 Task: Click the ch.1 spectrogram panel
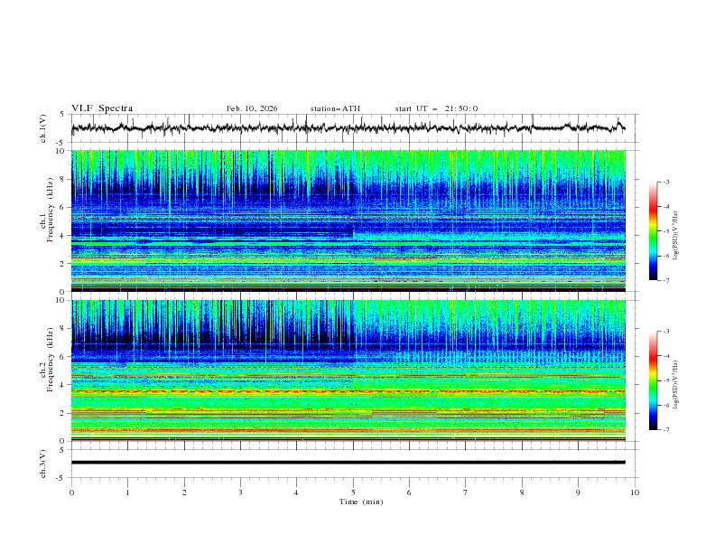[348, 220]
